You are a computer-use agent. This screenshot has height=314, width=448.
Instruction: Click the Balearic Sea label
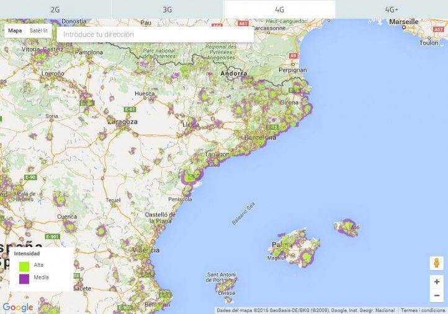[243, 214]
